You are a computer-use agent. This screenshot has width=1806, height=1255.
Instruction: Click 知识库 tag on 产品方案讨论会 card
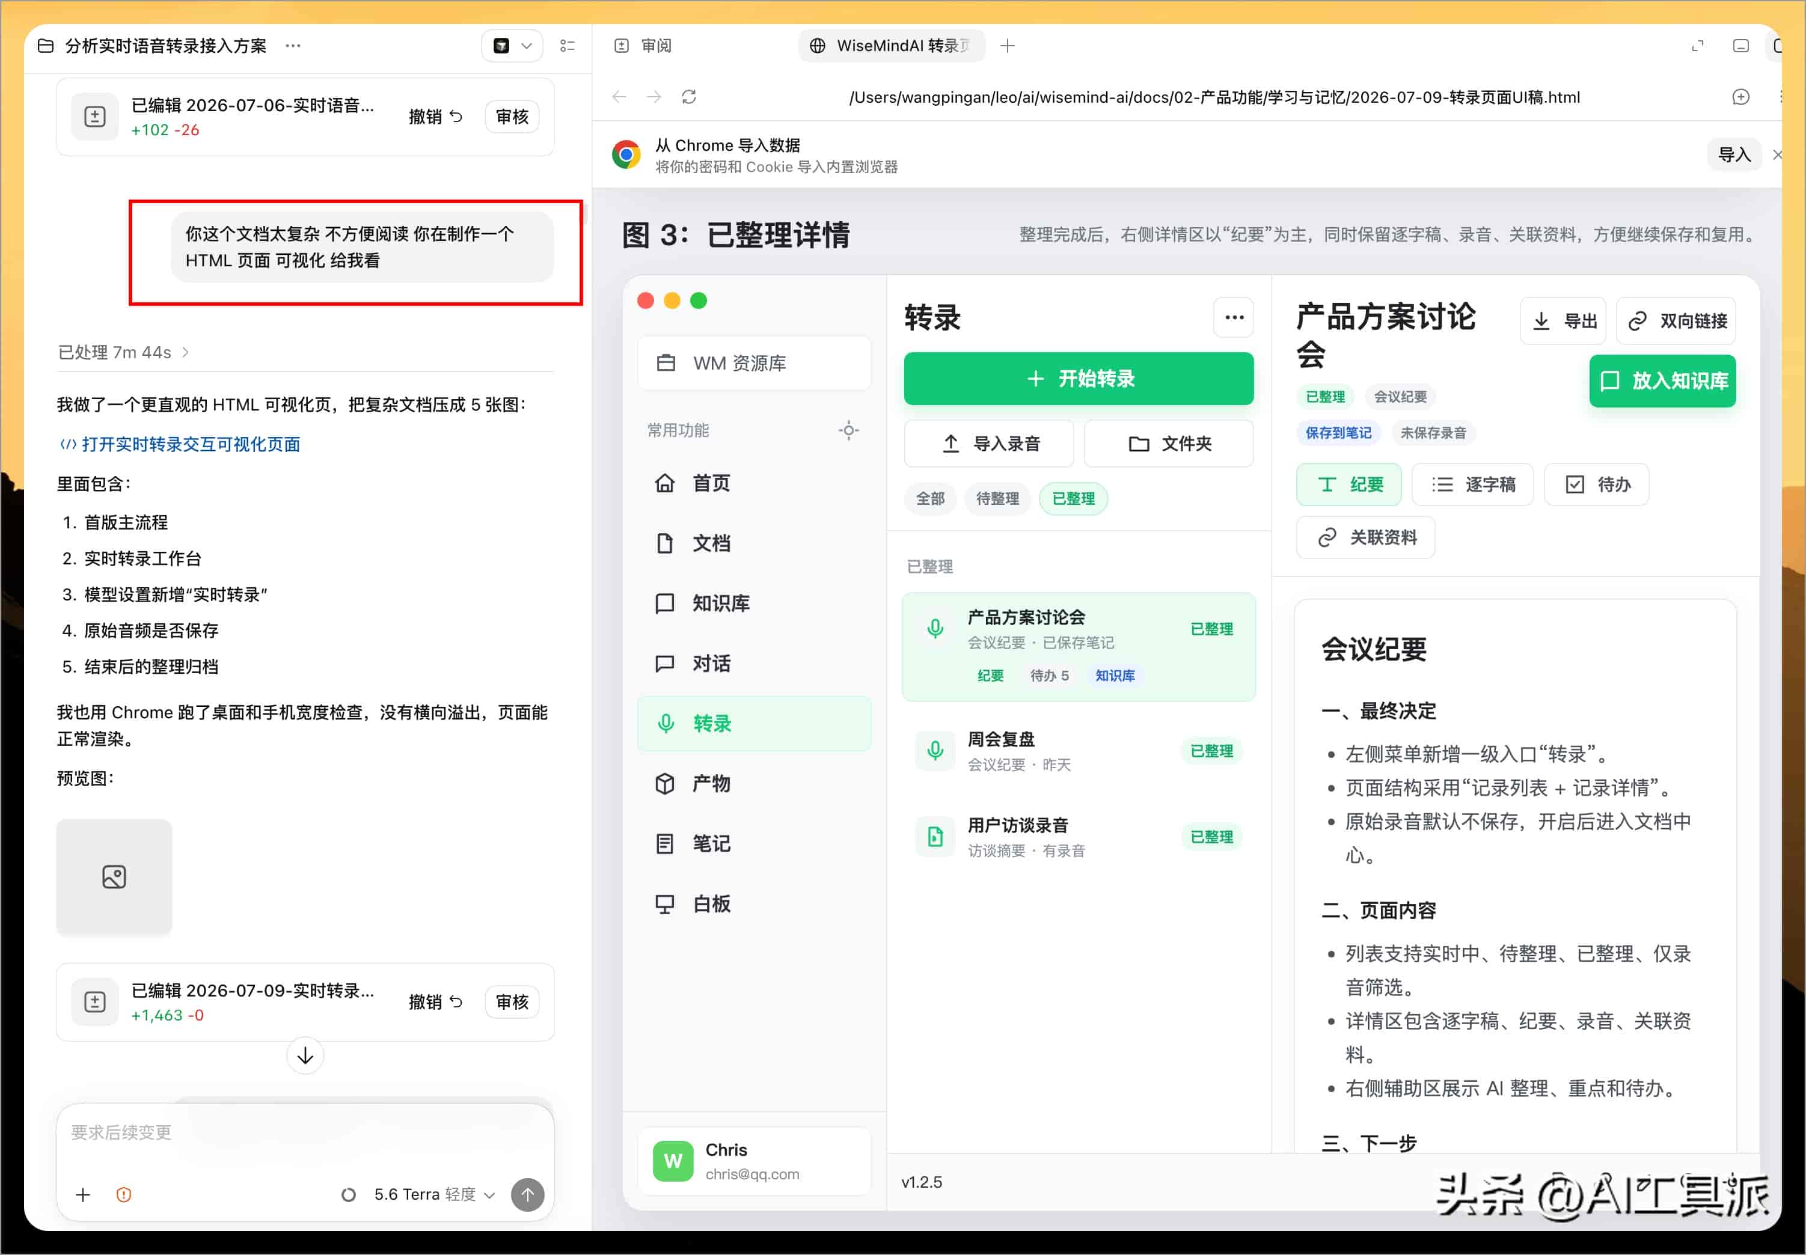(x=1115, y=676)
